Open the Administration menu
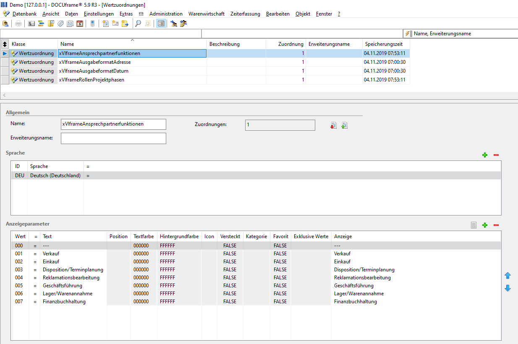The image size is (518, 344). (x=166, y=14)
